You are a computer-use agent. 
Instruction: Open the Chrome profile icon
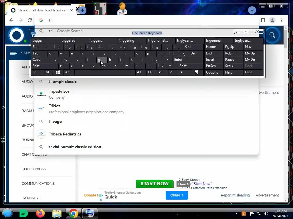[x=272, y=20]
